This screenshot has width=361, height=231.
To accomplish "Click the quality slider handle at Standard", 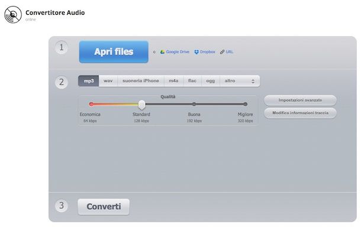I will pyautogui.click(x=142, y=105).
